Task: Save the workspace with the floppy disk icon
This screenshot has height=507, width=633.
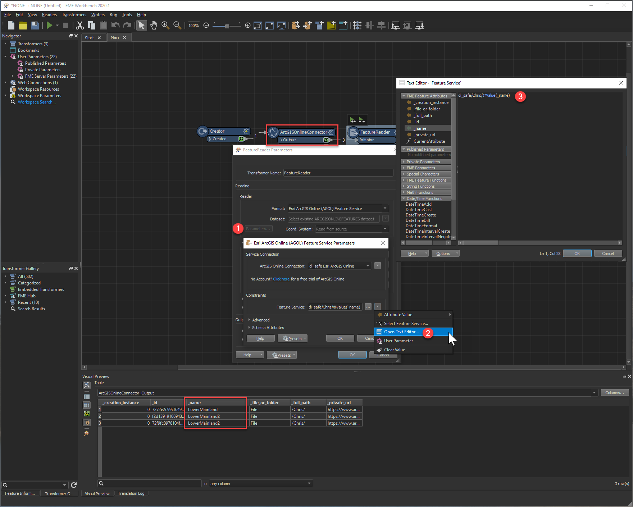Action: [x=35, y=25]
